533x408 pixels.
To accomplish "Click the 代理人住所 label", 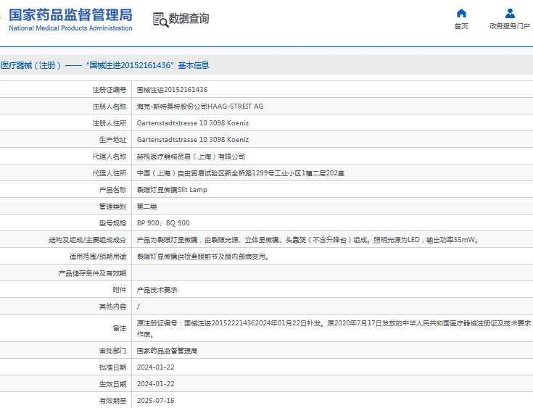I will (109, 173).
